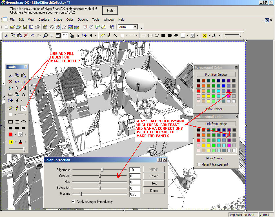Select the rounded rectangle outline in Tools panel

(17, 122)
